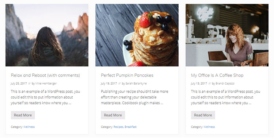Click the July 13, 2017 post date
Viewport: 274px width, 139px height.
click(199, 84)
